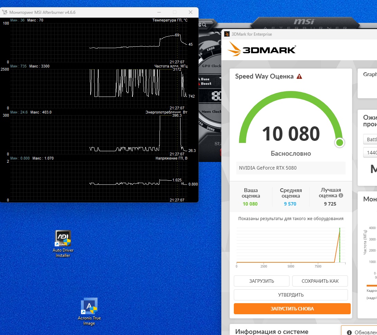Viewport: 377px width, 335px height.
Task: Click the Информация о системе heading
Action: pyautogui.click(x=272, y=332)
